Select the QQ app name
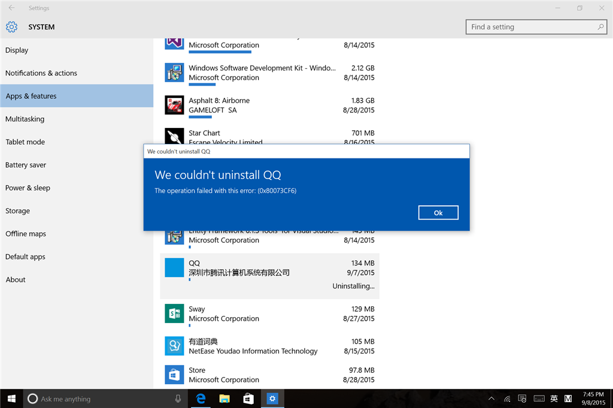The width and height of the screenshot is (613, 408). 195,263
